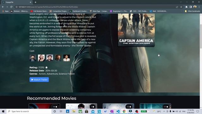The image size is (202, 114).
Task: Open OneNote from the taskbar
Action: pyautogui.click(x=112, y=111)
